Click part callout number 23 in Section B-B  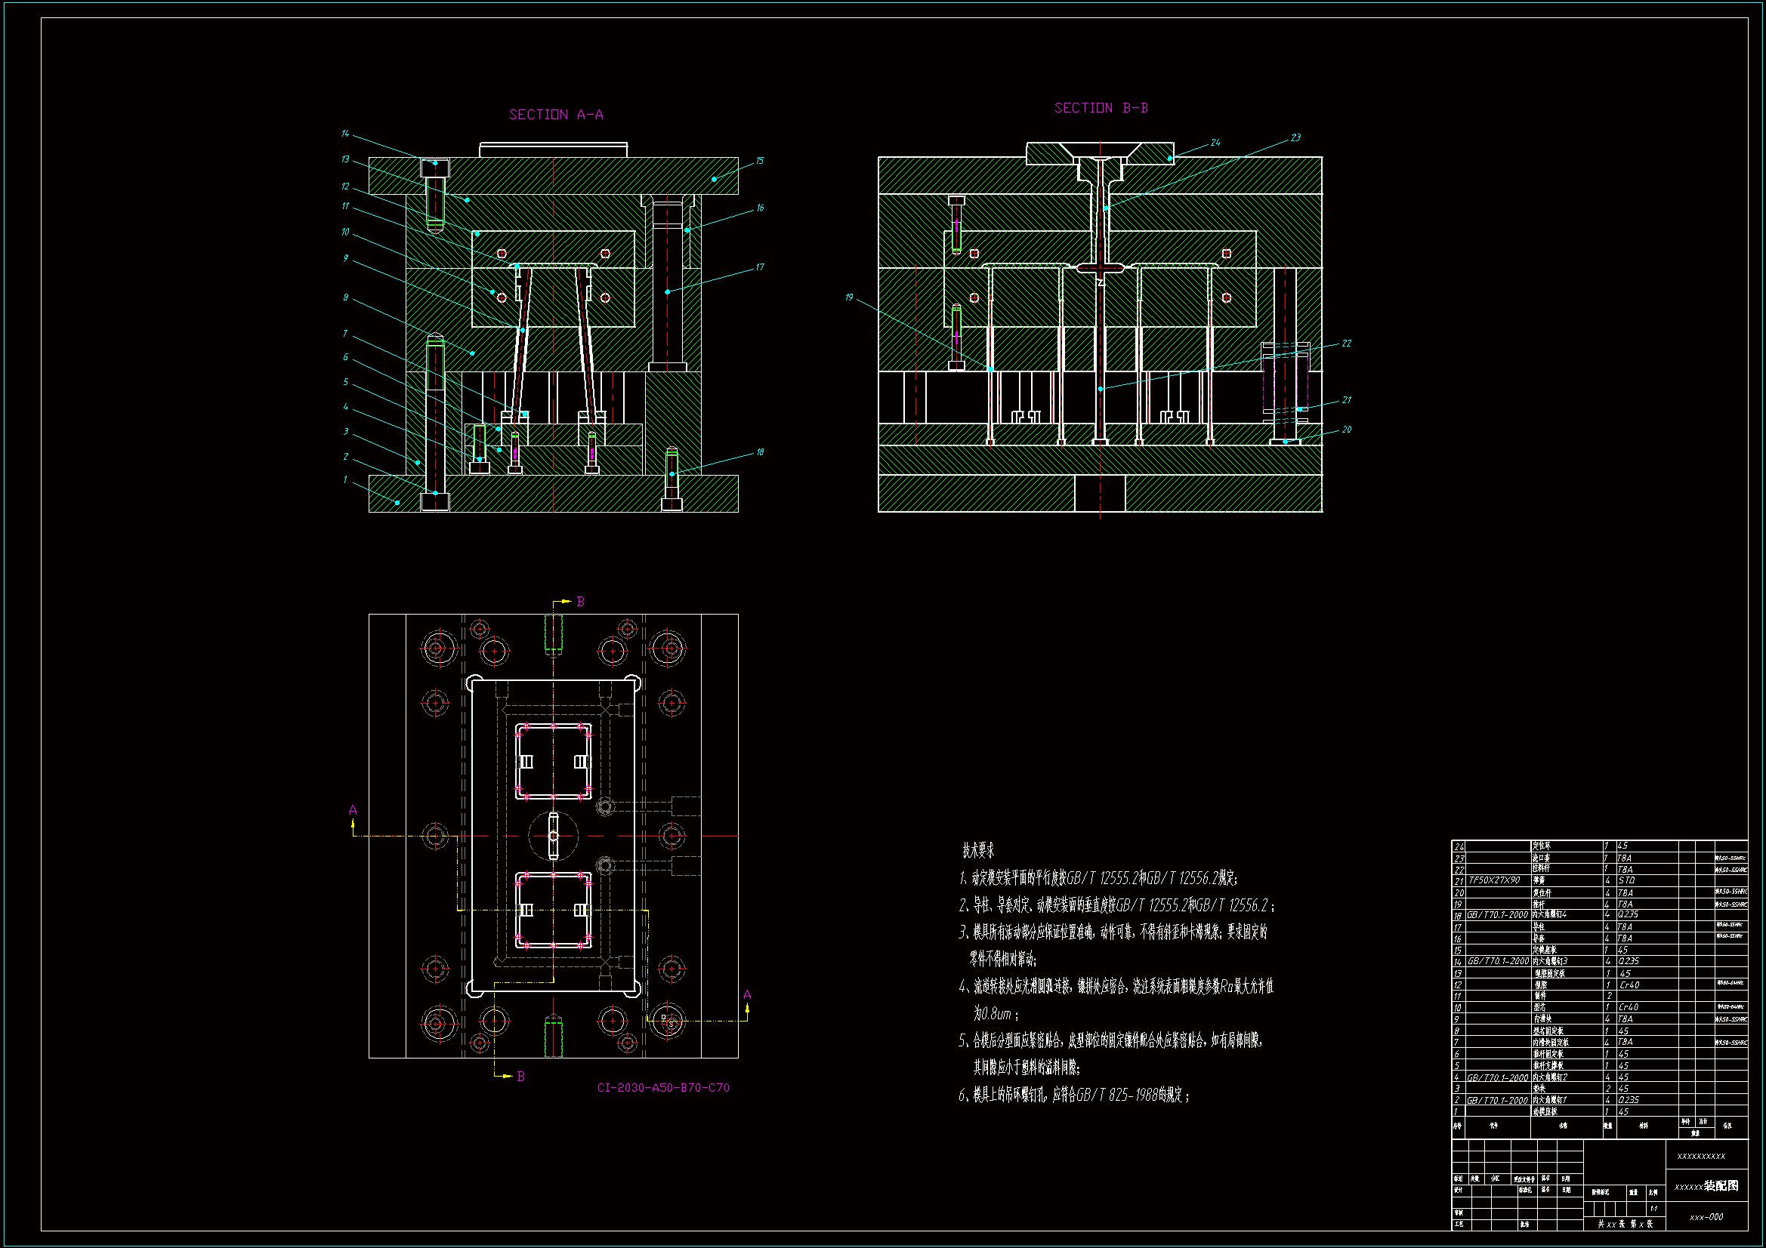pyautogui.click(x=1295, y=137)
